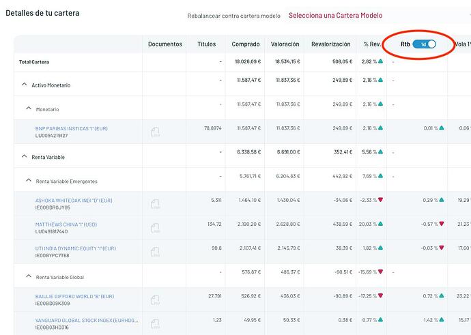
Task: Open PDF document for Ashoka Whiteoak India
Action: pyautogui.click(x=155, y=204)
